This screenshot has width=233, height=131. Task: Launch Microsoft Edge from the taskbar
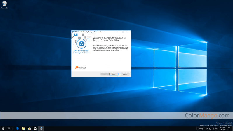click(x=18, y=128)
